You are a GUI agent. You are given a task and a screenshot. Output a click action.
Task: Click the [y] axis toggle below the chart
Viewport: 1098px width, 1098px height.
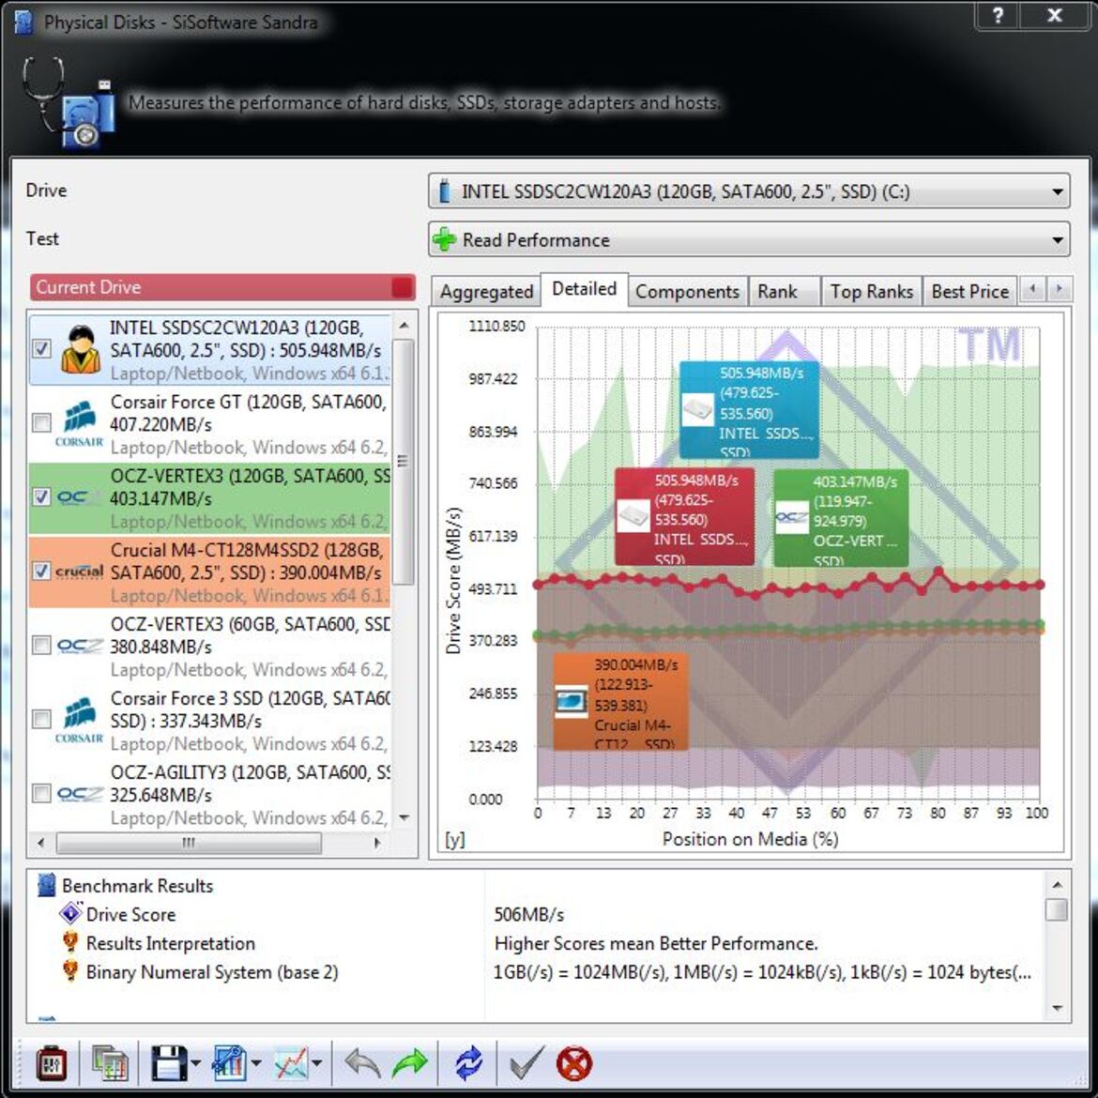click(454, 839)
